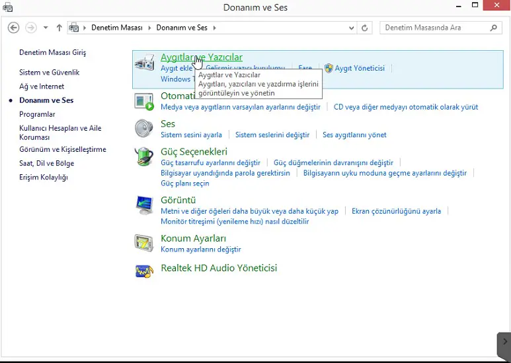
Task: Click the Donanım ve Ses breadcrumb
Action: coord(182,28)
